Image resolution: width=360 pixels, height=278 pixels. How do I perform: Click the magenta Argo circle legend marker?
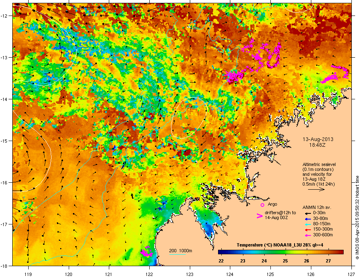(x=262, y=205)
